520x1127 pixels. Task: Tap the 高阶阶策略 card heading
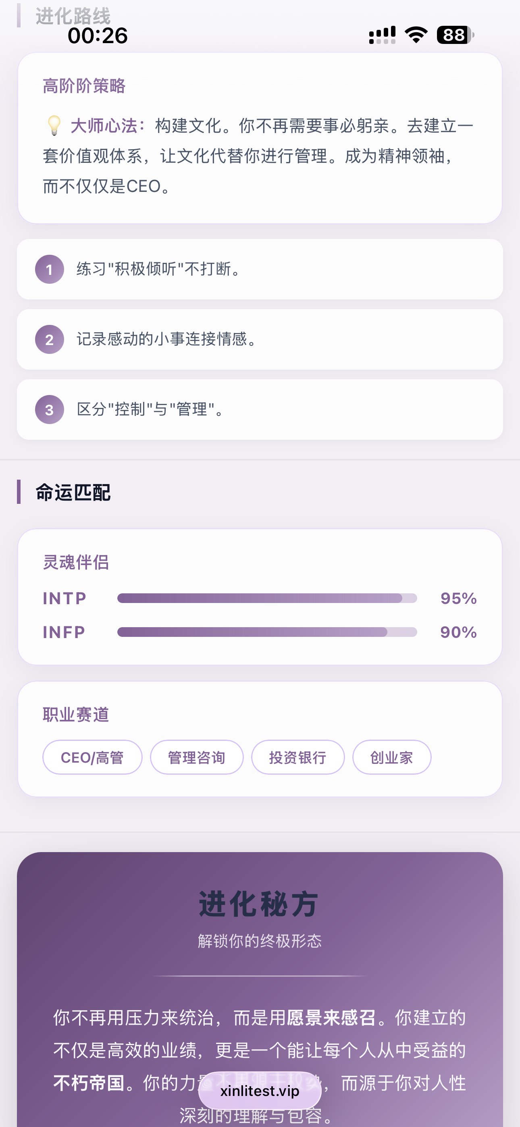84,86
